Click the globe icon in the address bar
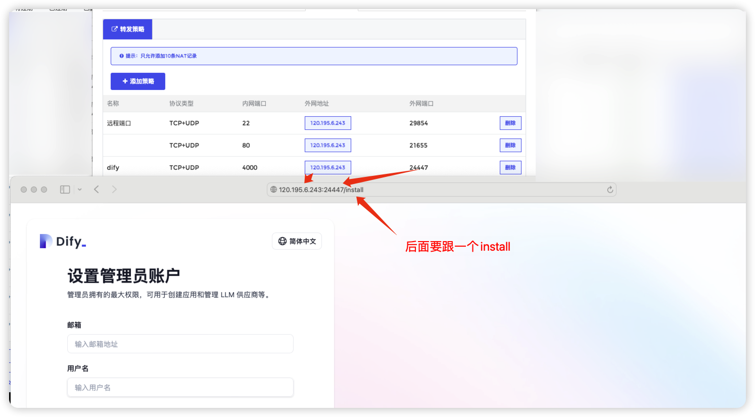Viewport: 755px width, 417px height. coord(273,190)
